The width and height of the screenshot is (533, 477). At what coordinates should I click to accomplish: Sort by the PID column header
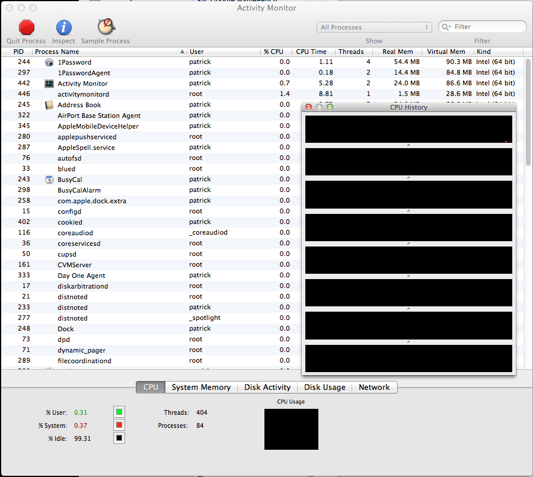[x=18, y=52]
